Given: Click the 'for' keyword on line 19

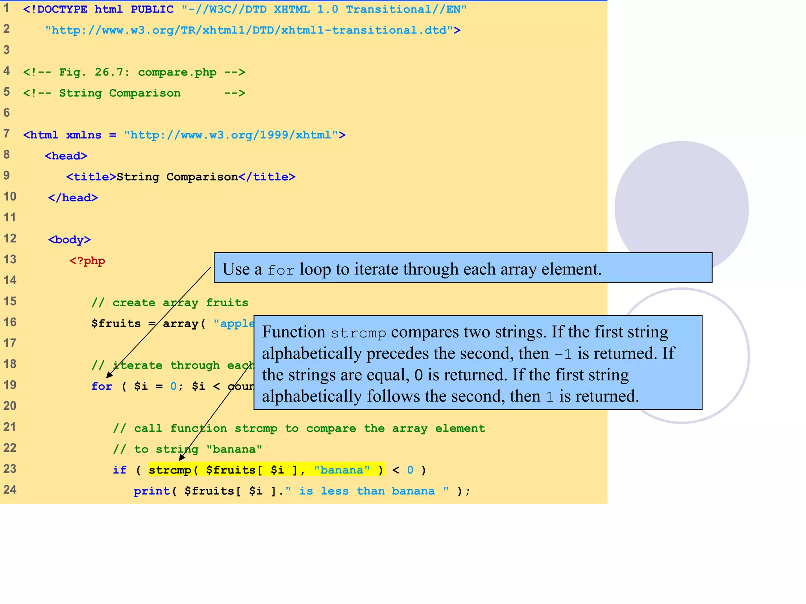Looking at the screenshot, I should click(x=102, y=387).
